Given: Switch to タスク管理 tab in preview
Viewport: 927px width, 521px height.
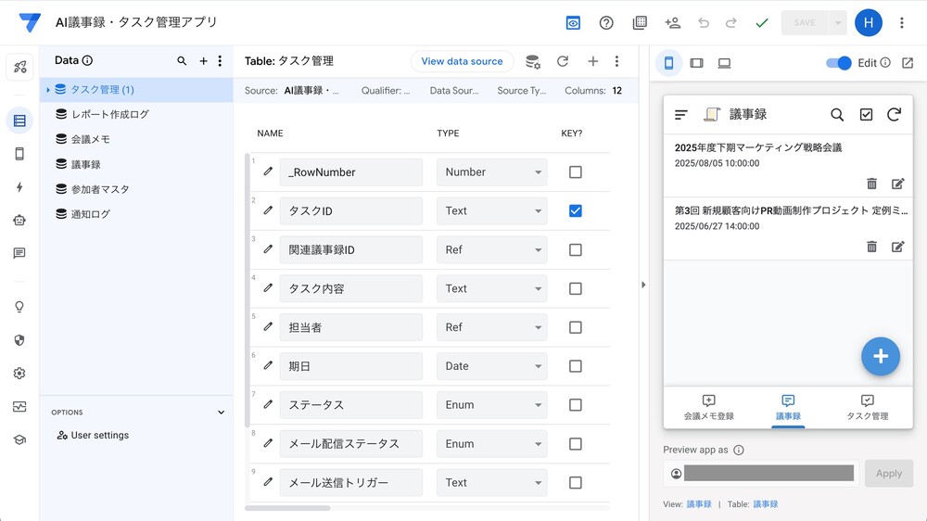Looking at the screenshot, I should [x=867, y=408].
